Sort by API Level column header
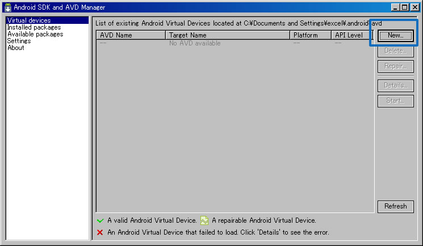The width and height of the screenshot is (423, 246). pos(352,35)
